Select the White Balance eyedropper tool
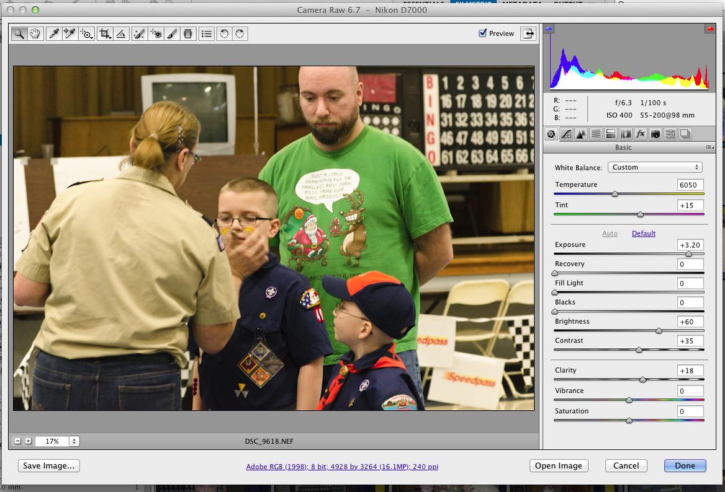The height and width of the screenshot is (492, 725). click(x=54, y=34)
